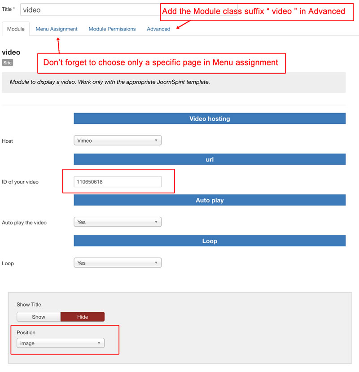Go to the Module Permissions tab
The image size is (359, 372).
(112, 29)
